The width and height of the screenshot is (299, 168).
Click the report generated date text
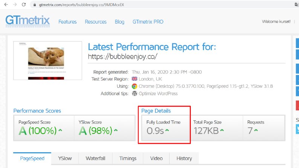[167, 72]
